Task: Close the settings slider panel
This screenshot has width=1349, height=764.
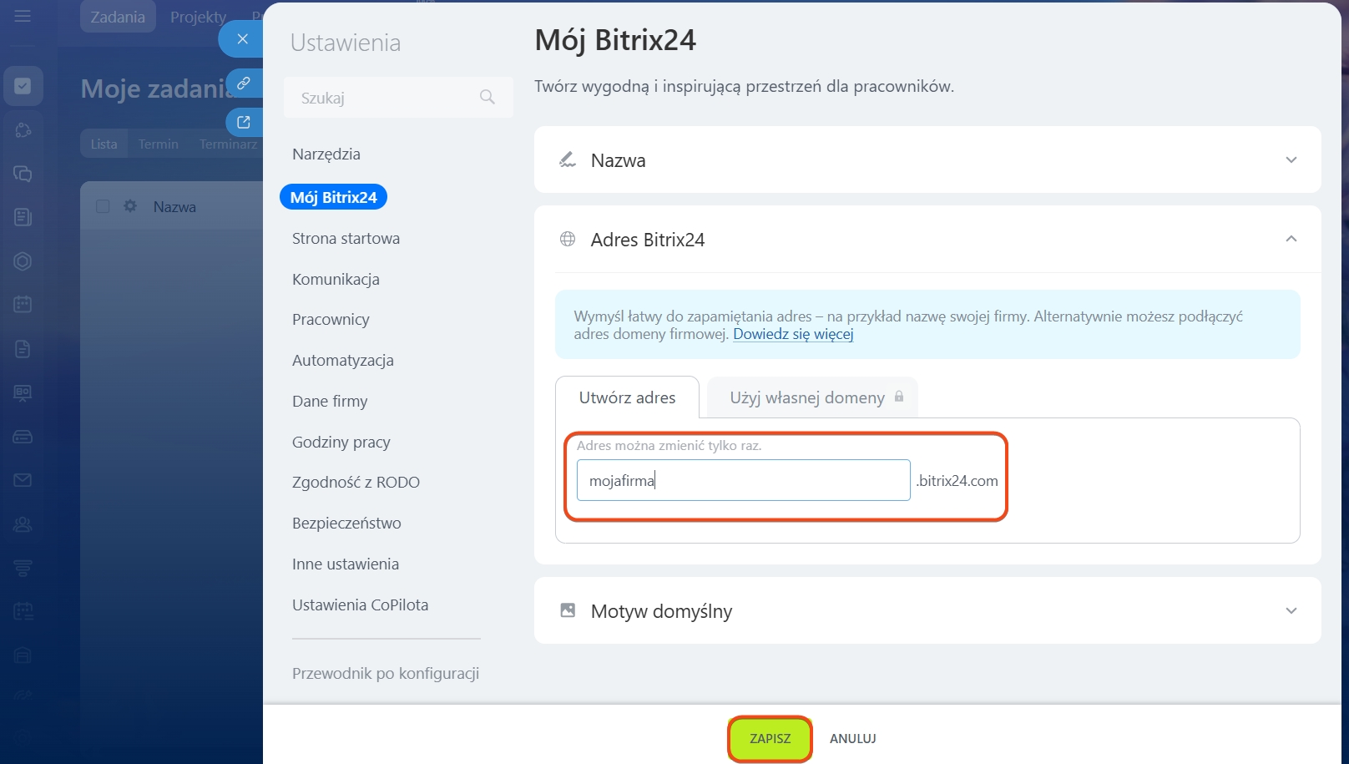Action: click(242, 39)
